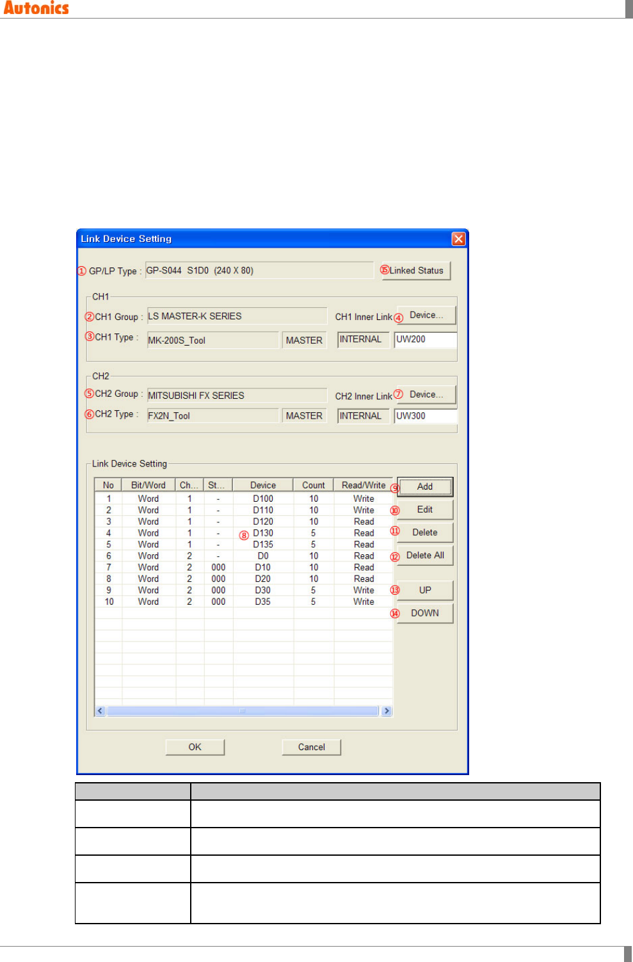Select the row with device D30
Image resolution: width=633 pixels, height=962 pixels.
(243, 590)
